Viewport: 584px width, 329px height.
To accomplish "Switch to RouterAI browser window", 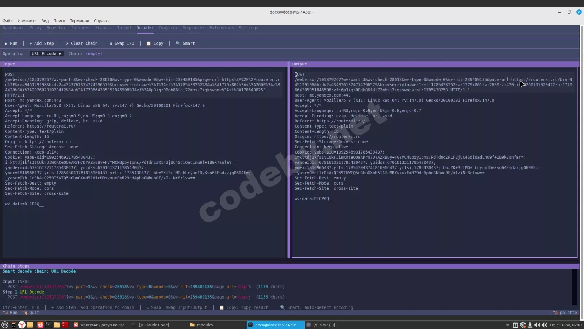I will (101, 325).
